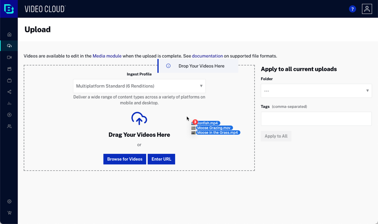
Task: Open the Analytics bar chart module
Action: coord(9,103)
